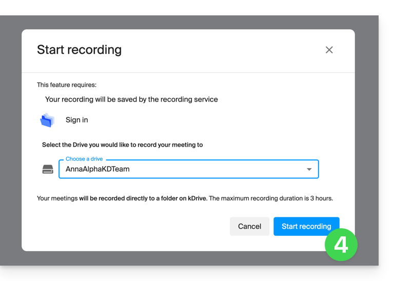Click 'This feature requires:' text

tap(66, 85)
